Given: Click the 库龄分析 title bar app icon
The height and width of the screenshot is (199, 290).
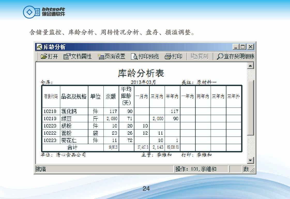Looking at the screenshot, I should pos(39,47).
